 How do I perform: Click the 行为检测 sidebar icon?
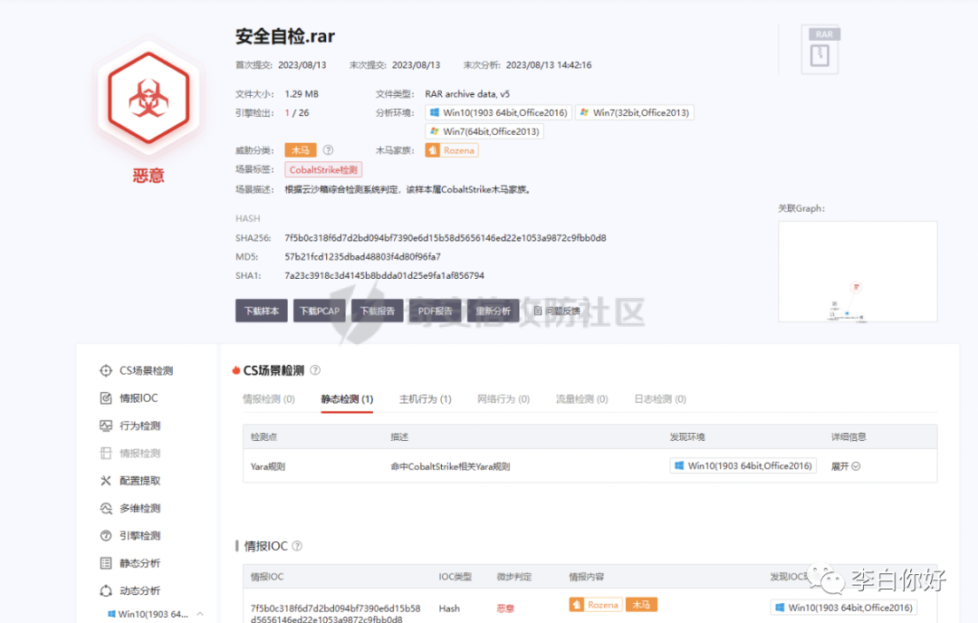pyautogui.click(x=105, y=426)
